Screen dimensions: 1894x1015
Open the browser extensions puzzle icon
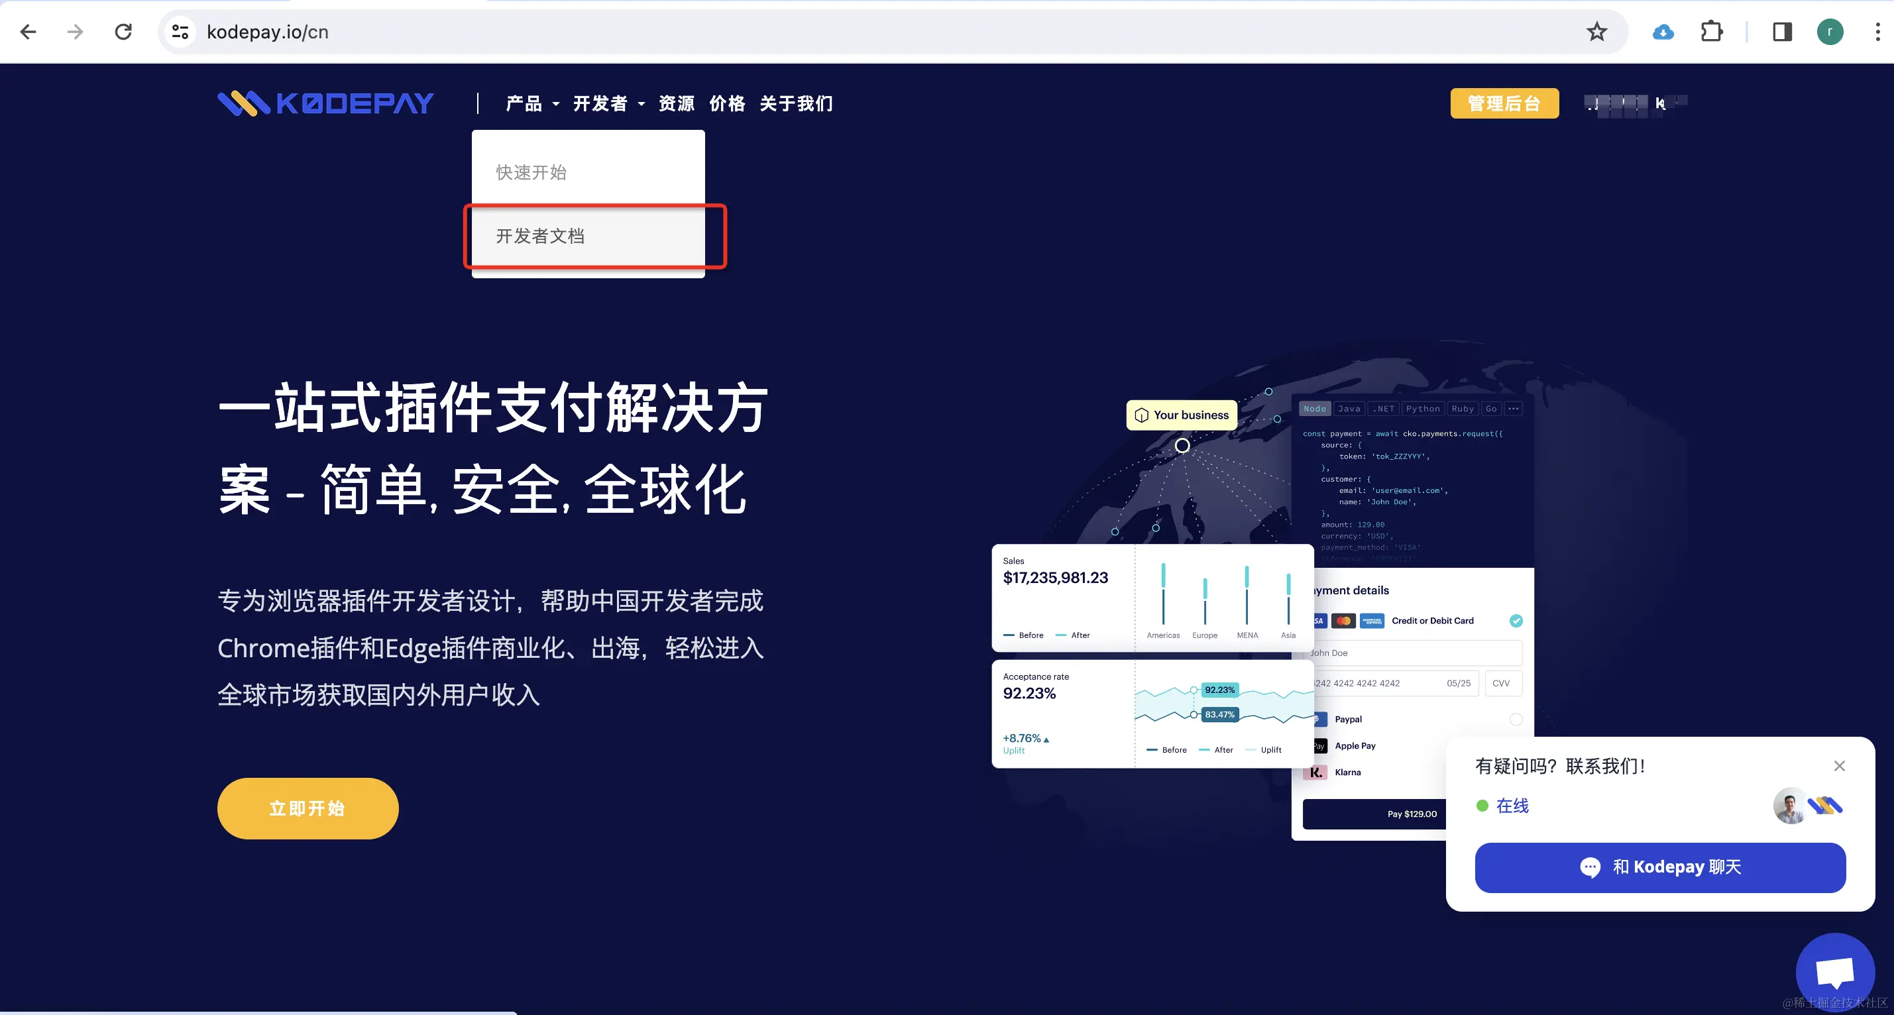[x=1712, y=32]
